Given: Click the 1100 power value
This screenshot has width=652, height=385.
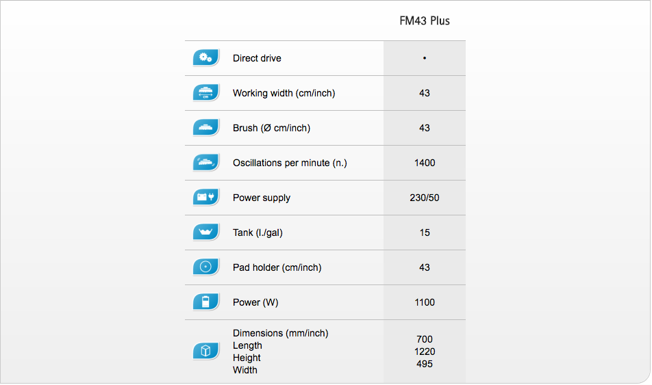Looking at the screenshot, I should click(x=425, y=302).
